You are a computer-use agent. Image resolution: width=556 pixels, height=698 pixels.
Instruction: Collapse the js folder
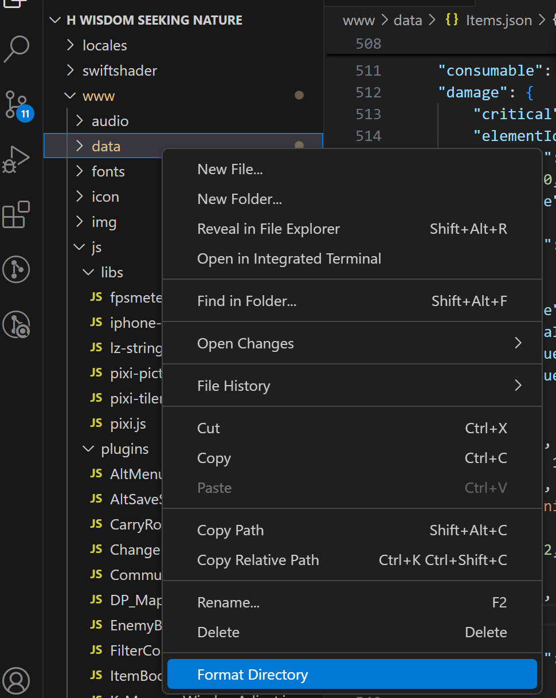pos(80,247)
